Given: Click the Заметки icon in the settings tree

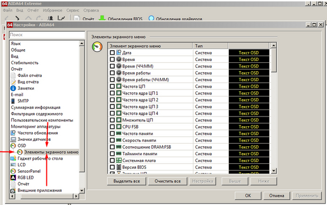Looking at the screenshot, I should (x=14, y=88).
